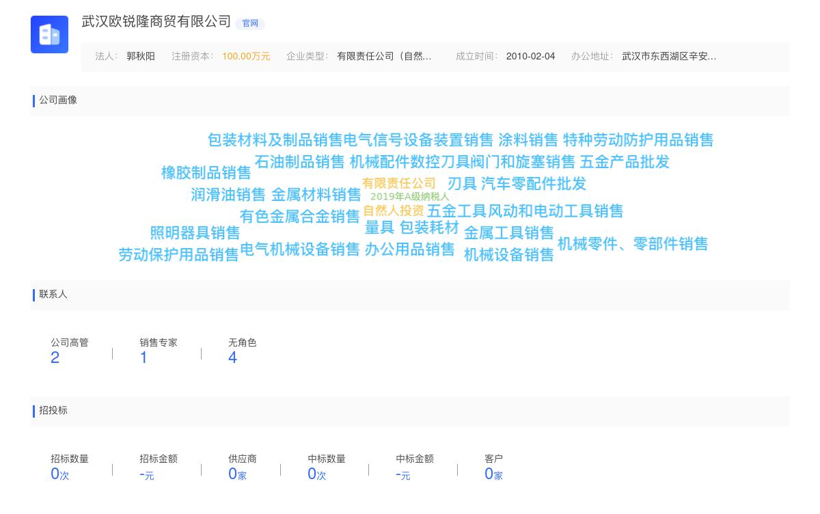
Task: Click company name 武汉欧锐隆商贸有限公司
Action: (x=156, y=22)
